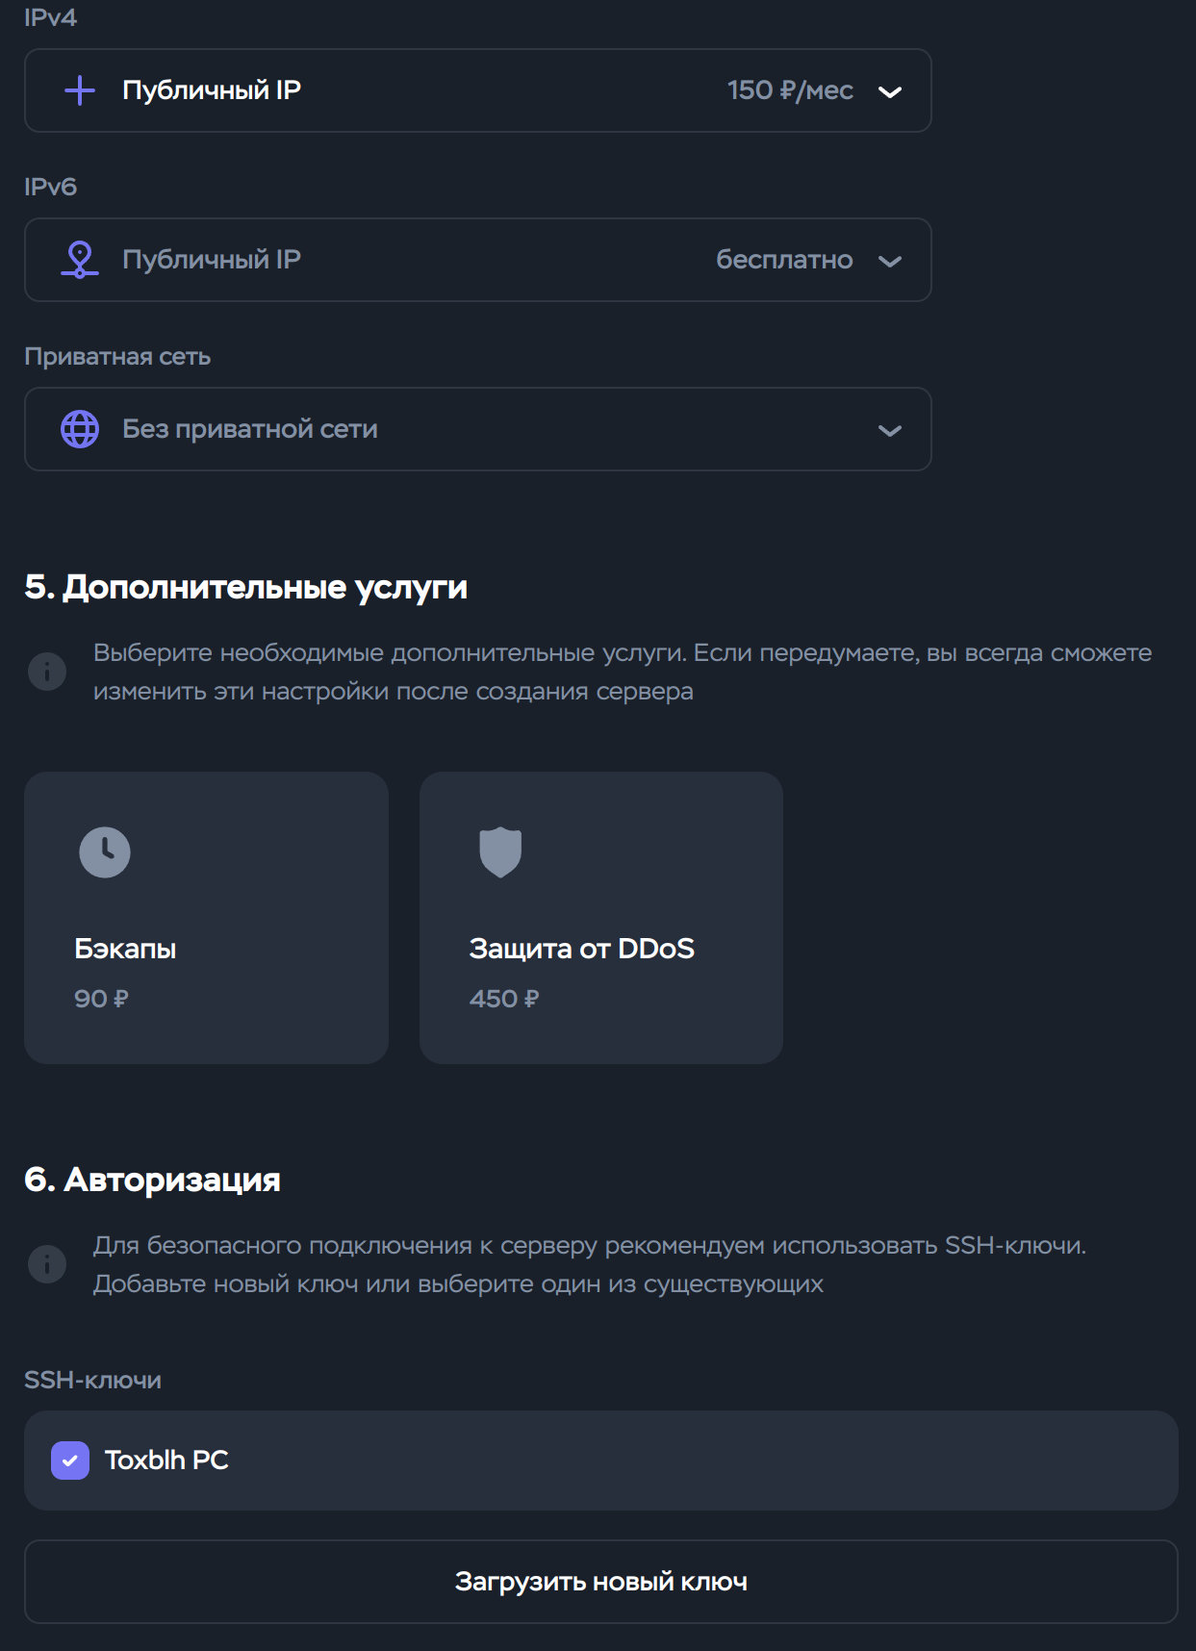Click the 150 ₽/мес price in IPv4 field
This screenshot has height=1651, width=1196.
pos(790,90)
